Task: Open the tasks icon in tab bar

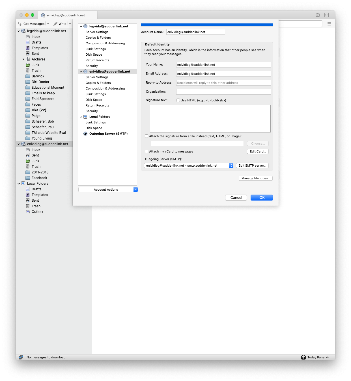Action: pyautogui.click(x=327, y=15)
